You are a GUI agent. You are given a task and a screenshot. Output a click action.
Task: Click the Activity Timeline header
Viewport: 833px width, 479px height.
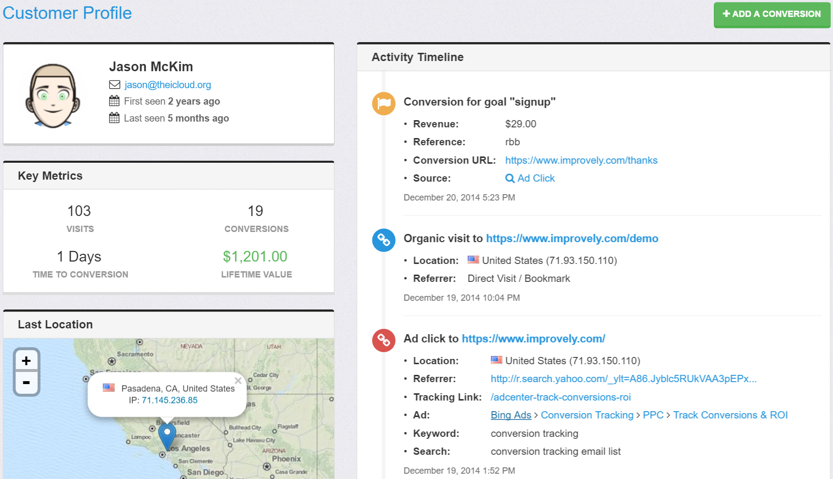tap(417, 57)
